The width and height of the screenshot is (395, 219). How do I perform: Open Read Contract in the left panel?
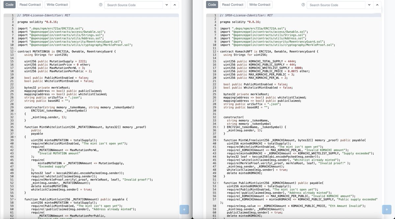[x=30, y=5]
